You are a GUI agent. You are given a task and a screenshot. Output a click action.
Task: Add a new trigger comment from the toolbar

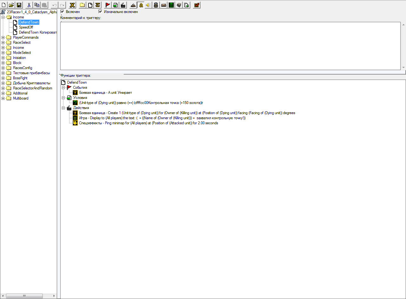click(x=98, y=5)
